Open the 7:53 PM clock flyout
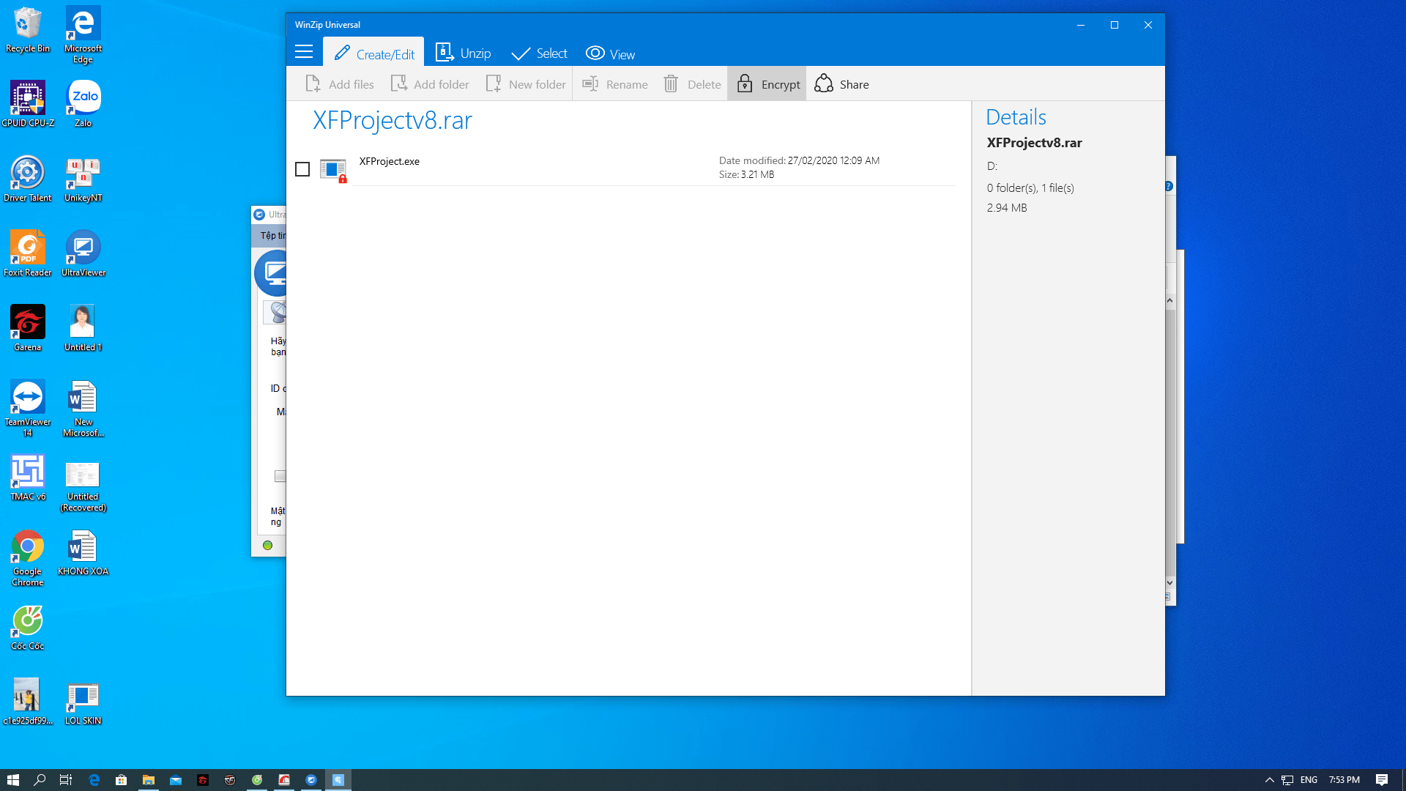Viewport: 1406px width, 791px height. [x=1344, y=780]
